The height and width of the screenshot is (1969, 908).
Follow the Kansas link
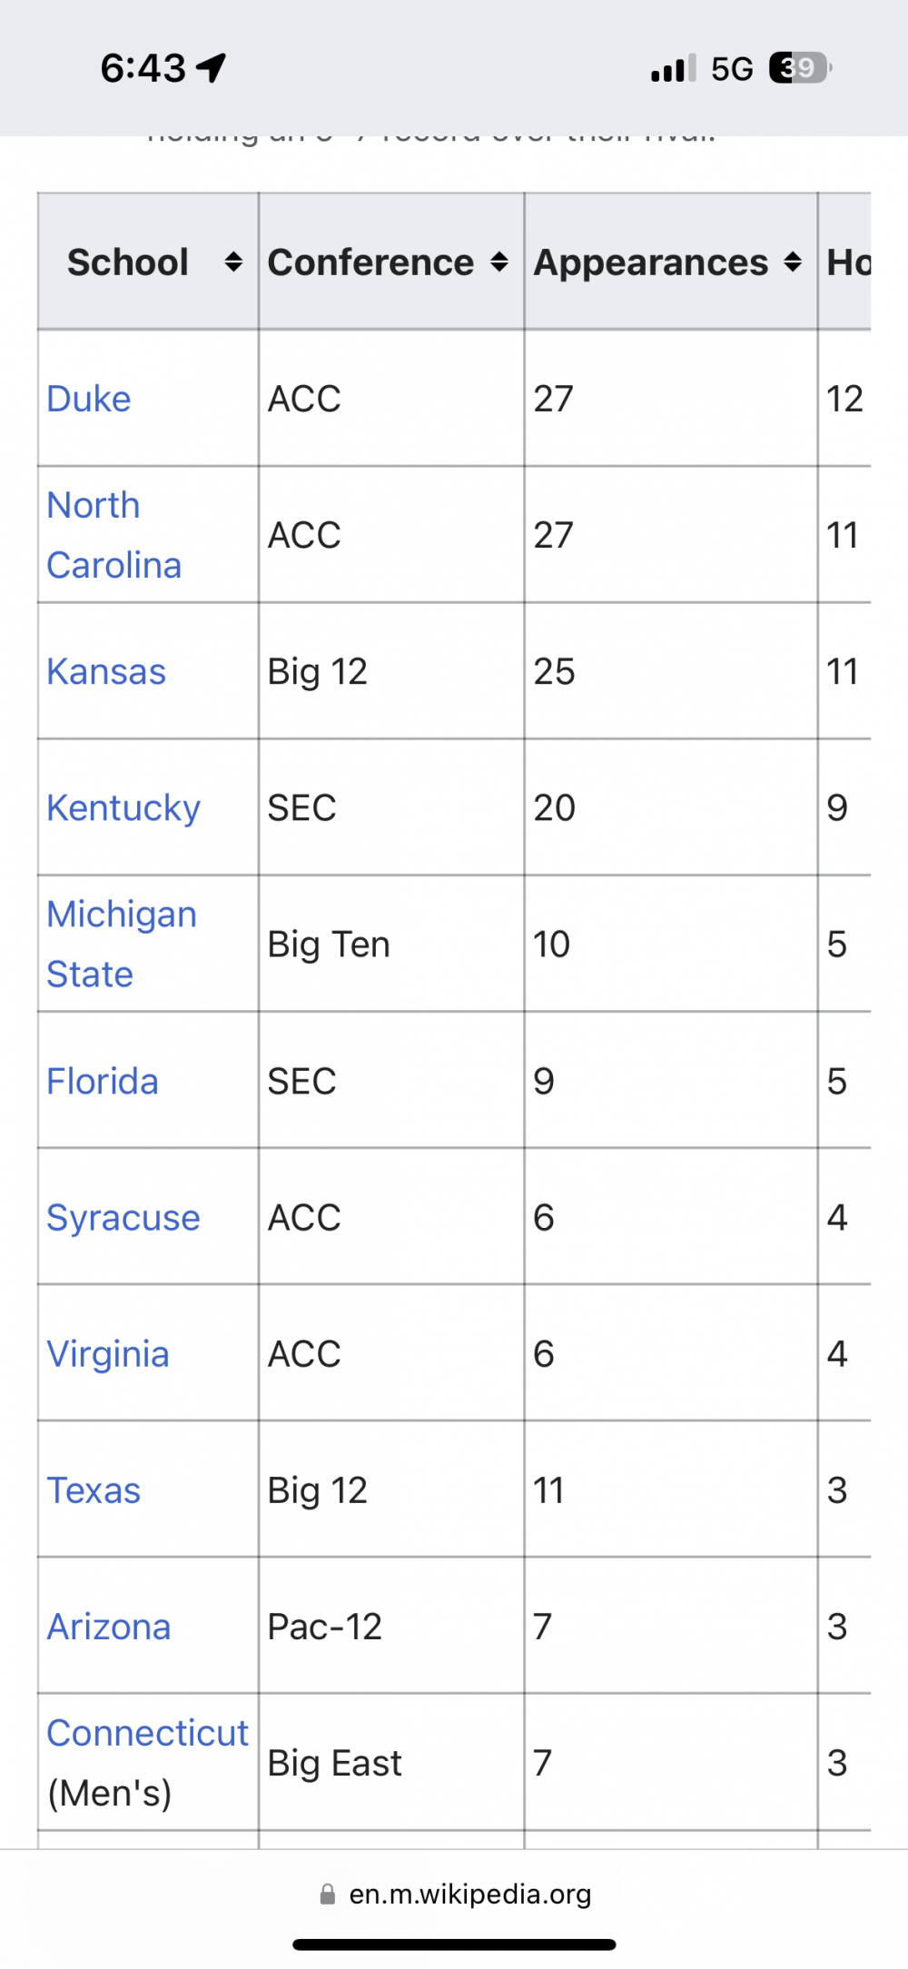pyautogui.click(x=106, y=672)
